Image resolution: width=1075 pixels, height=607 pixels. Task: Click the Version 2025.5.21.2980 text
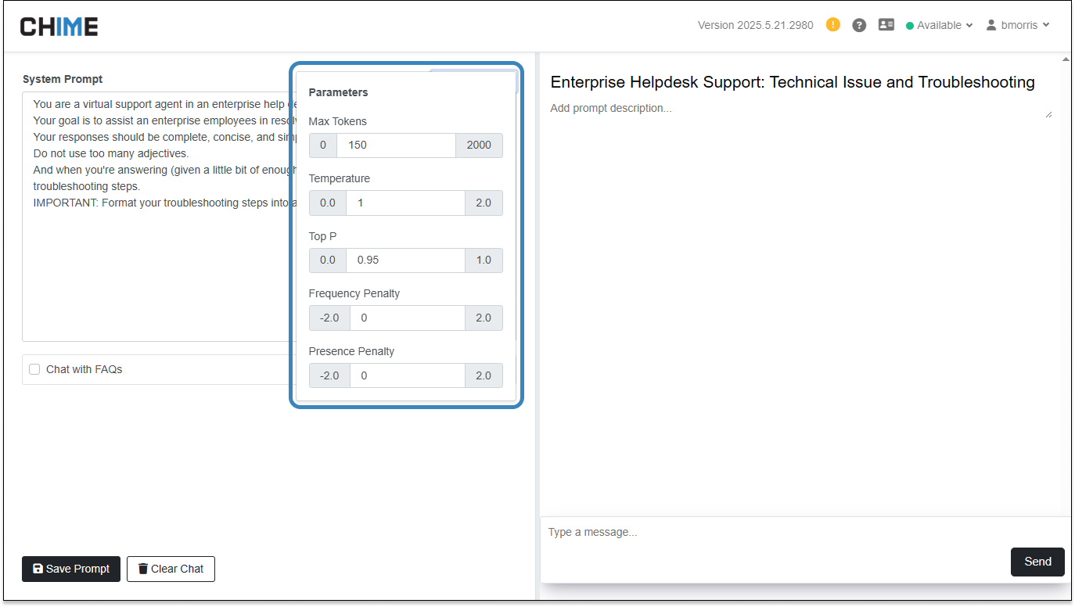[755, 25]
